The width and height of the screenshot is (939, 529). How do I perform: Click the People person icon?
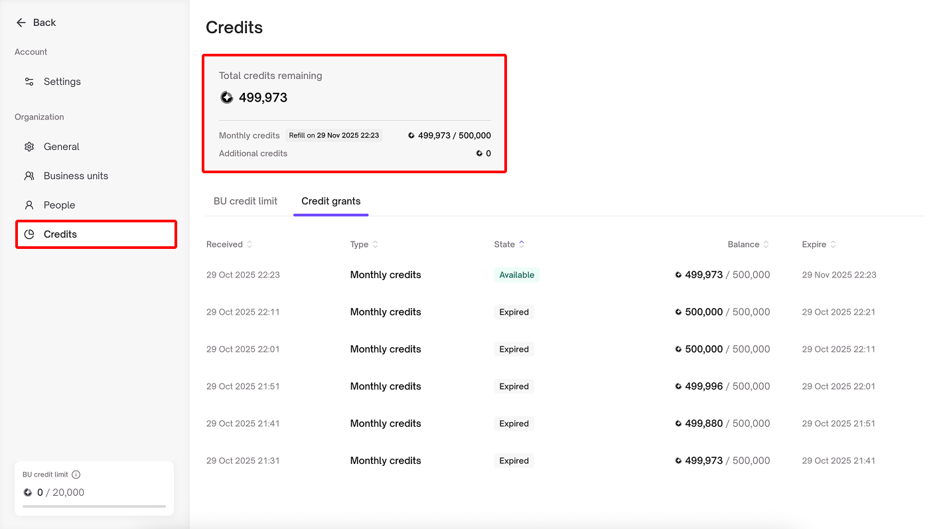pyautogui.click(x=29, y=205)
